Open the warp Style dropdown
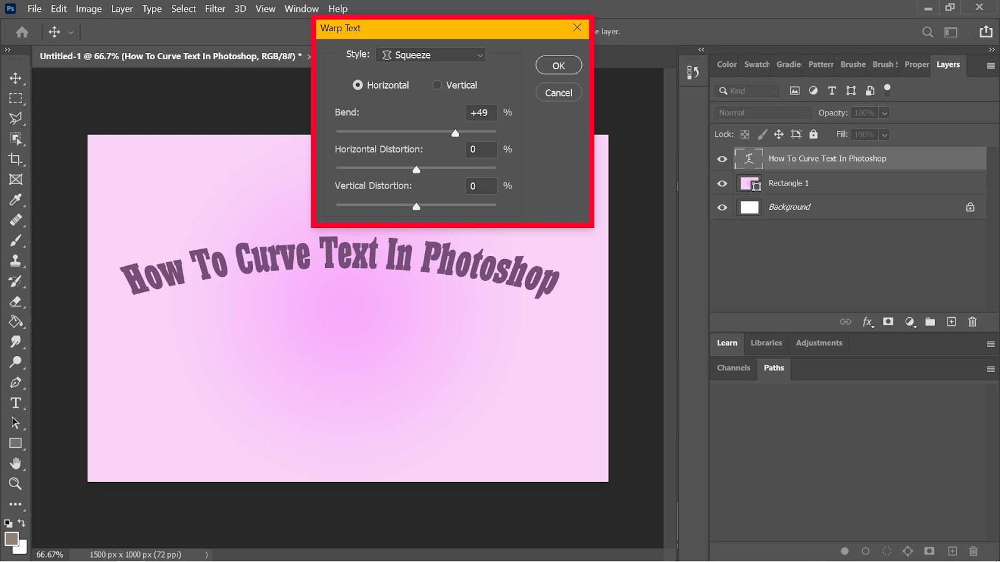 431,55
